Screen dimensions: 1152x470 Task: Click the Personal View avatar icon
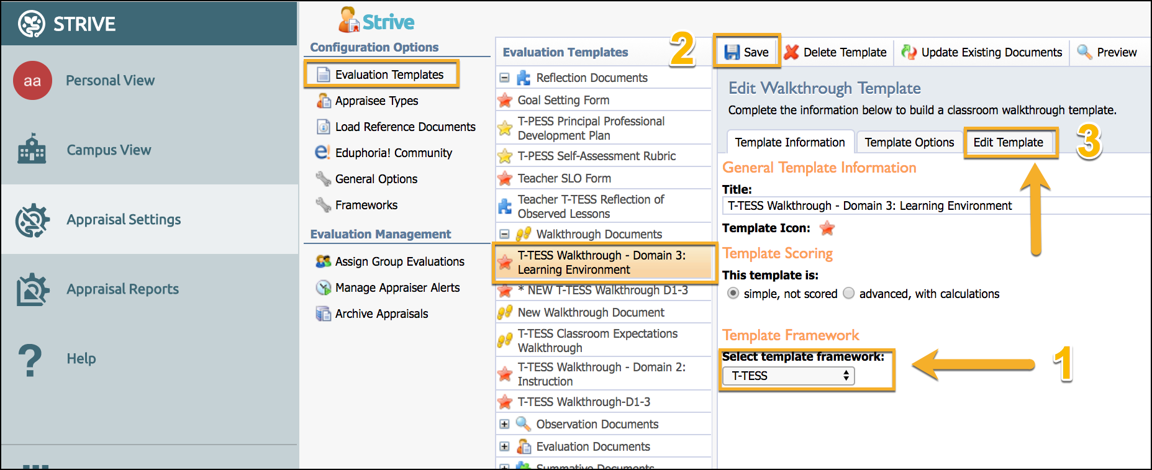(x=32, y=81)
